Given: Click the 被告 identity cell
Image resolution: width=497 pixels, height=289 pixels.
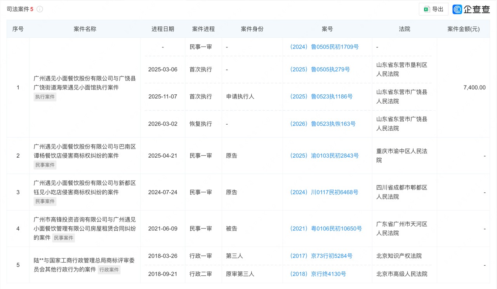Looking at the screenshot, I should tap(231, 228).
